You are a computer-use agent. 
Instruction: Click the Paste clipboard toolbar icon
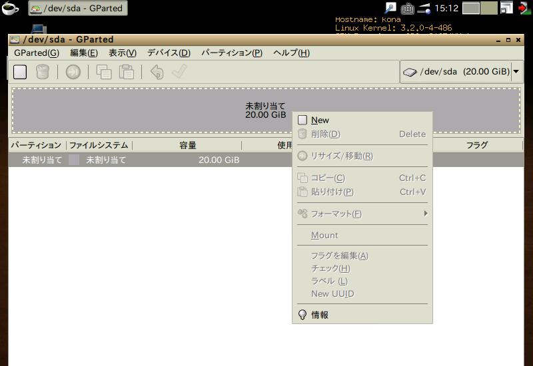click(127, 72)
